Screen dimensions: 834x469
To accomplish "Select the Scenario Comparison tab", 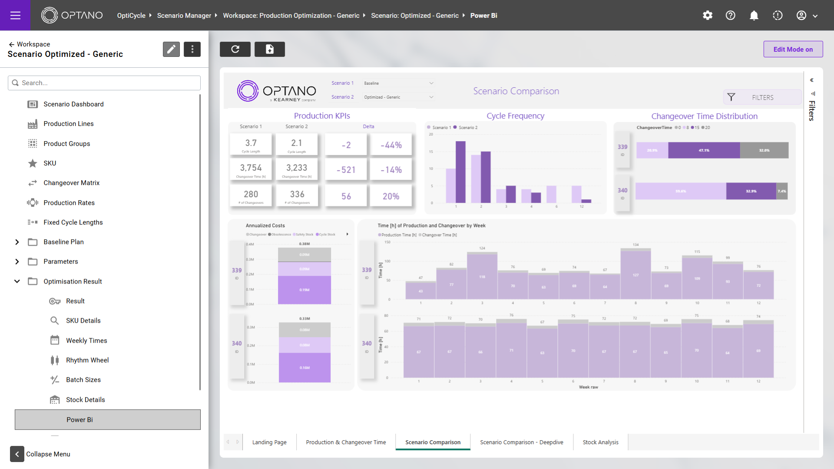I will pos(433,442).
